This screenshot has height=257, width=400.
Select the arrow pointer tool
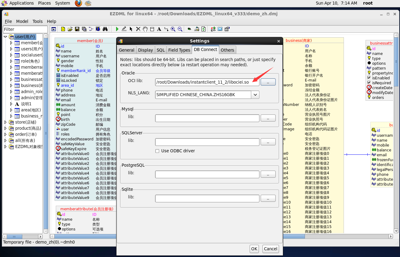coord(131,29)
